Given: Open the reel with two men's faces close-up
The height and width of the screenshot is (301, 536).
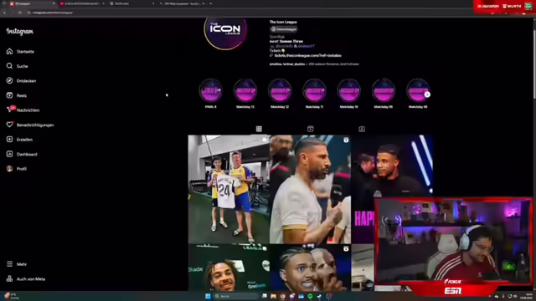Looking at the screenshot, I should pyautogui.click(x=310, y=268).
